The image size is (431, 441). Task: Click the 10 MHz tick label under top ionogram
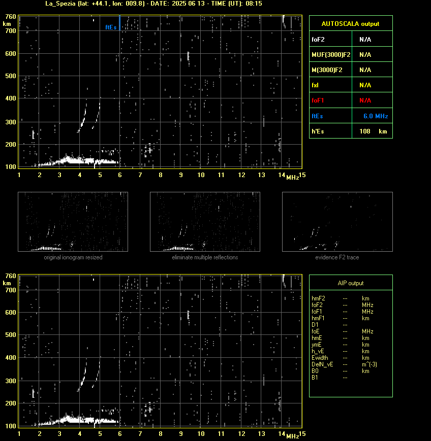[x=201, y=175]
